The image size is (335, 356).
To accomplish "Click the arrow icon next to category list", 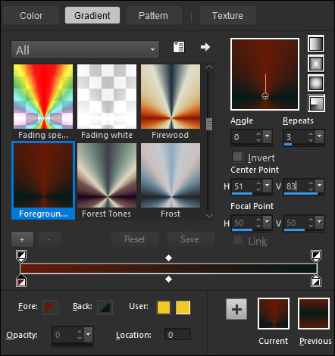I will pos(205,47).
